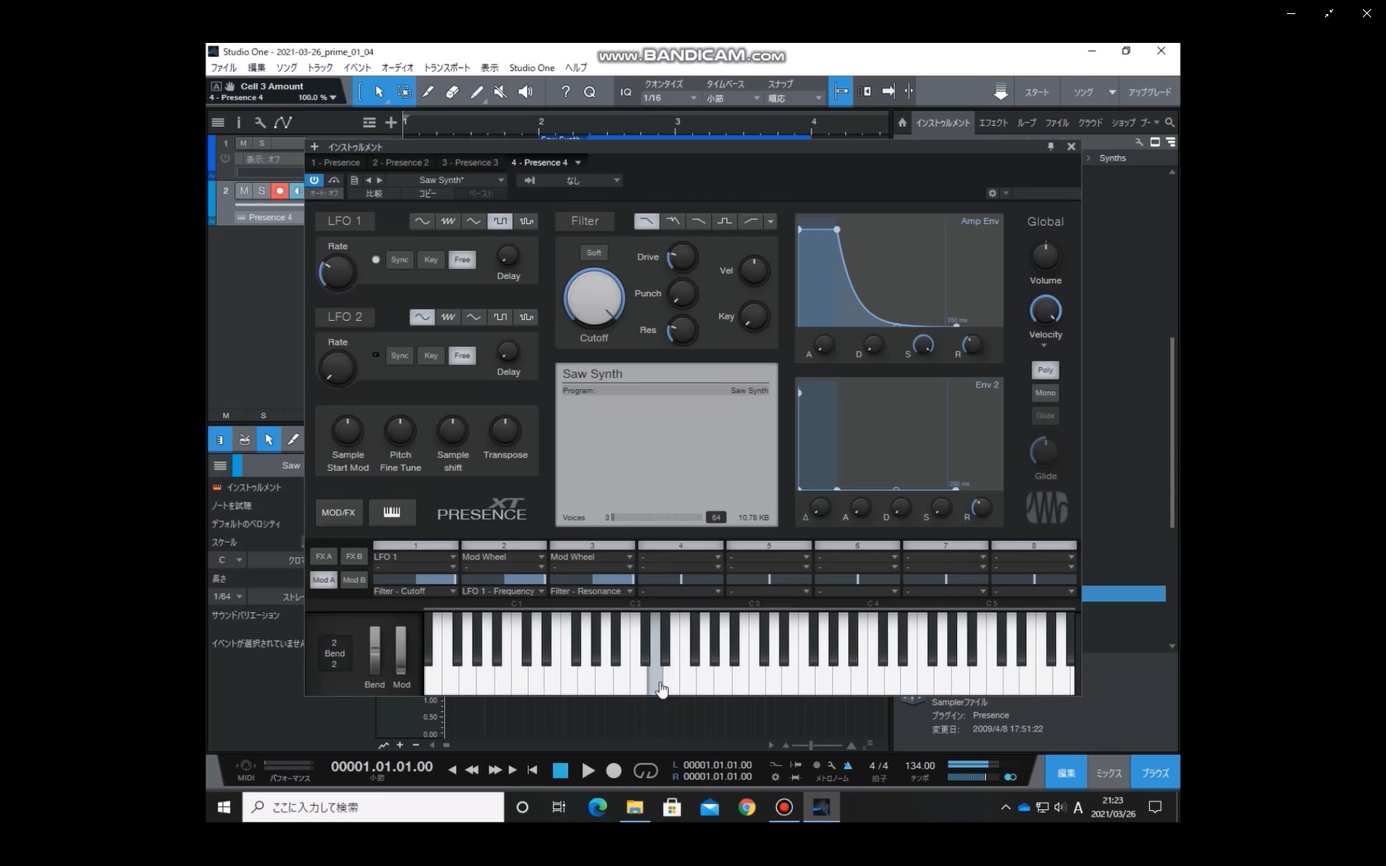The width and height of the screenshot is (1386, 866).
Task: Switch to 1 - Presence tab
Action: [335, 162]
